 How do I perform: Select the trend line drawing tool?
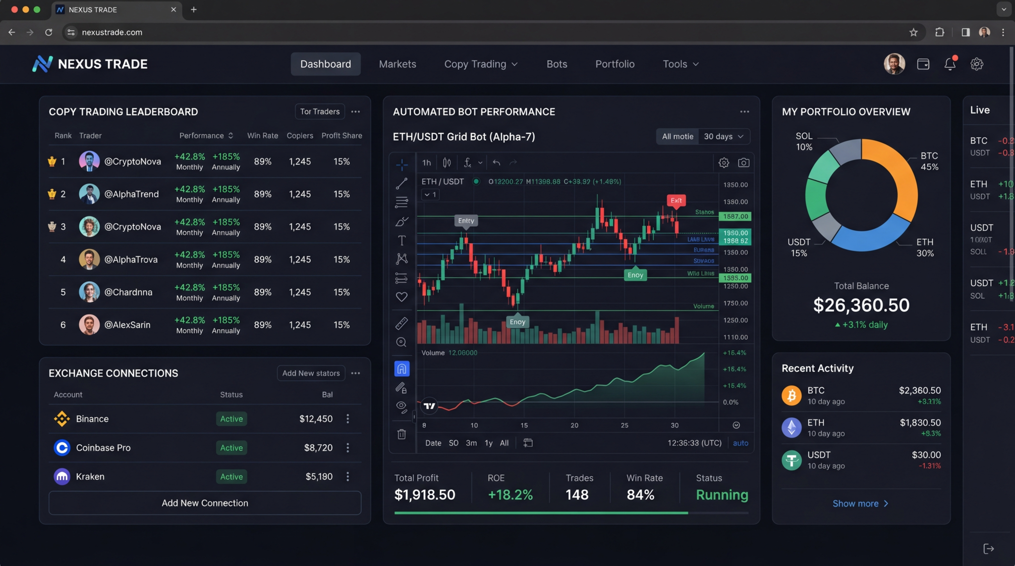401,183
